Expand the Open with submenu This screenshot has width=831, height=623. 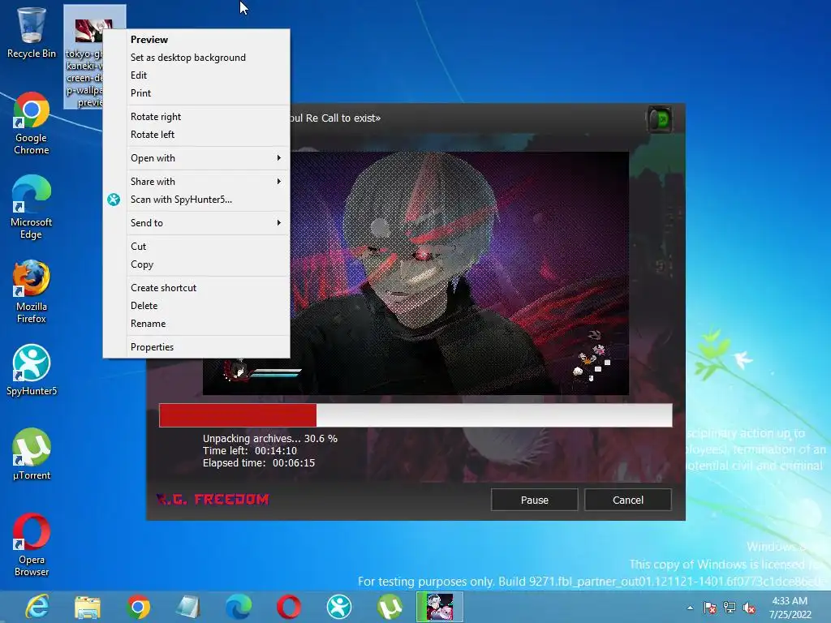[196, 158]
